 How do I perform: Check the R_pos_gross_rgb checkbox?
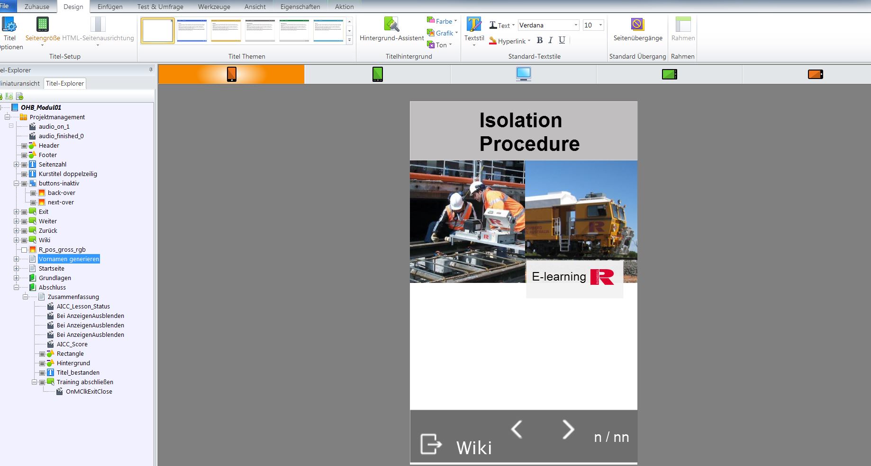point(24,250)
